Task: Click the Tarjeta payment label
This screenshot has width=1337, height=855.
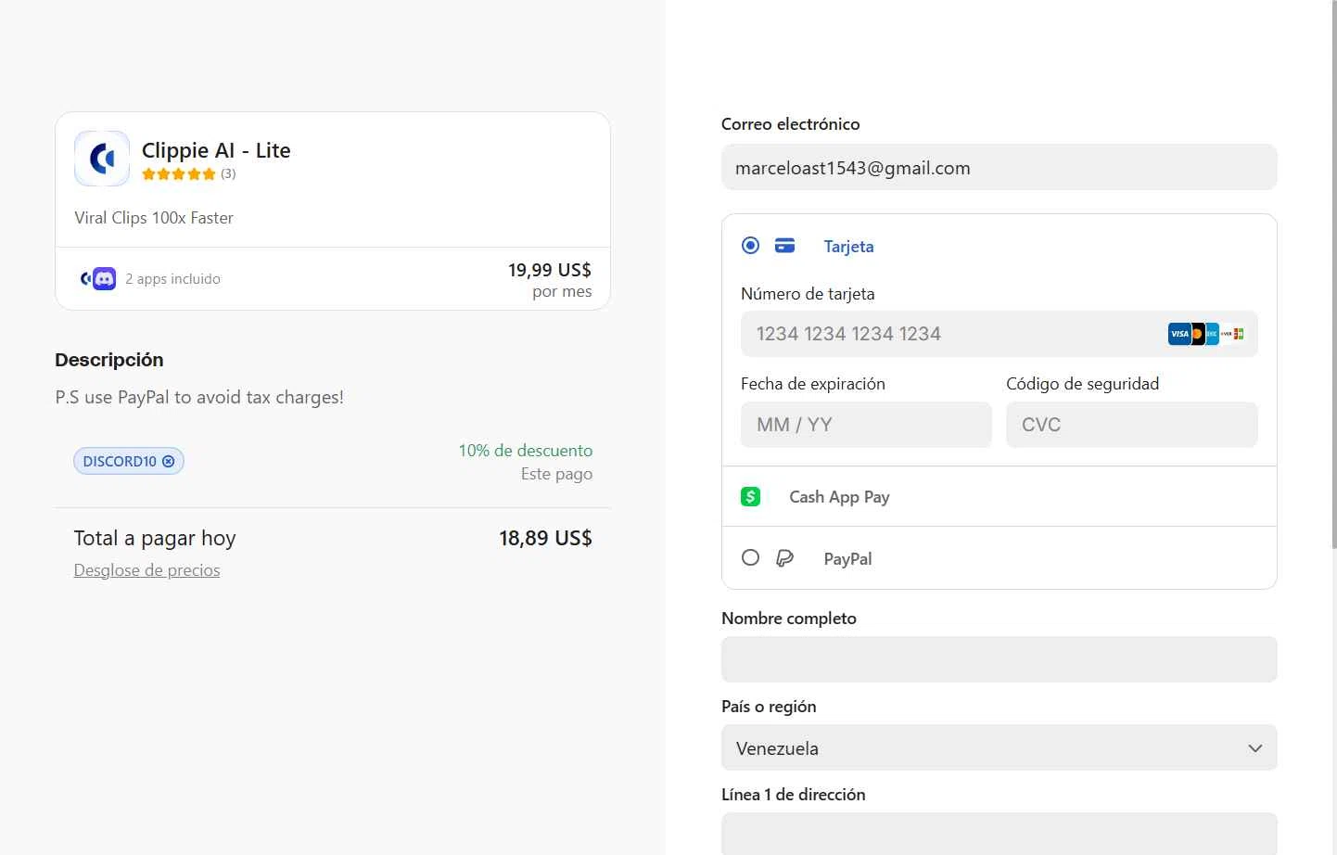Action: click(x=848, y=247)
